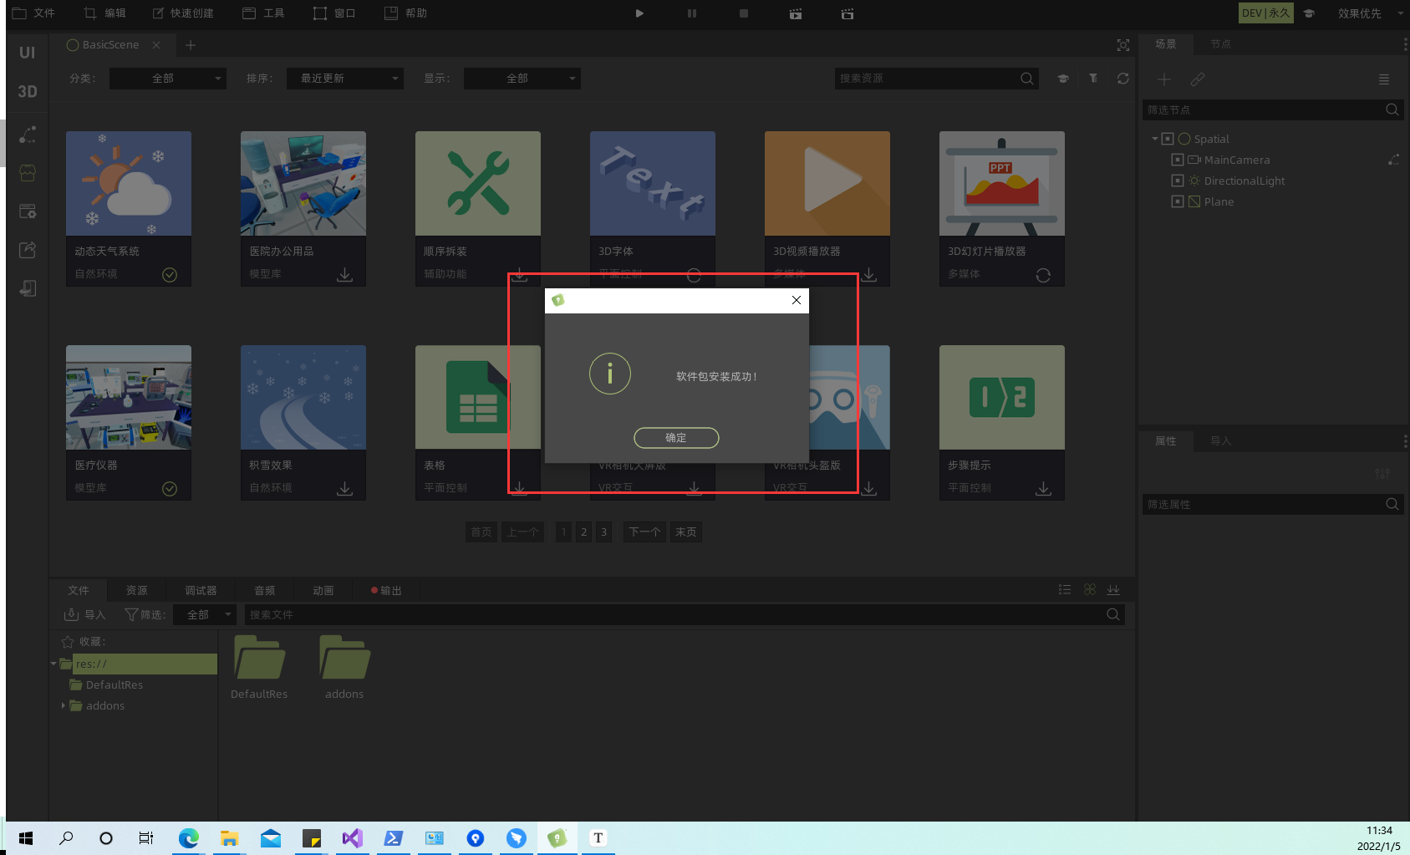Stop the scene playback
The height and width of the screenshot is (855, 1410).
coord(744,13)
